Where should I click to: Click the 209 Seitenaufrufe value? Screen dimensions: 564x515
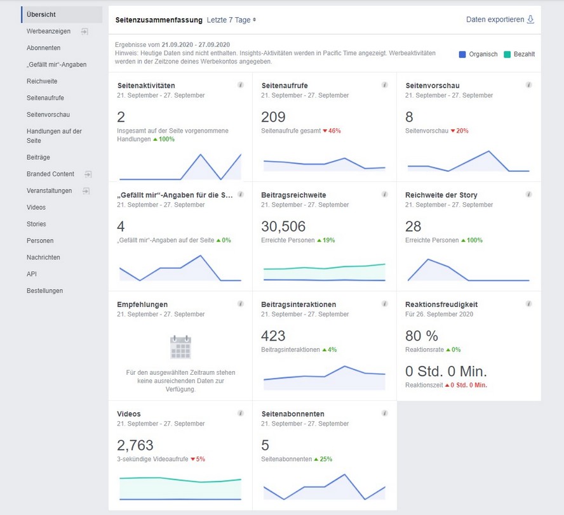(273, 117)
